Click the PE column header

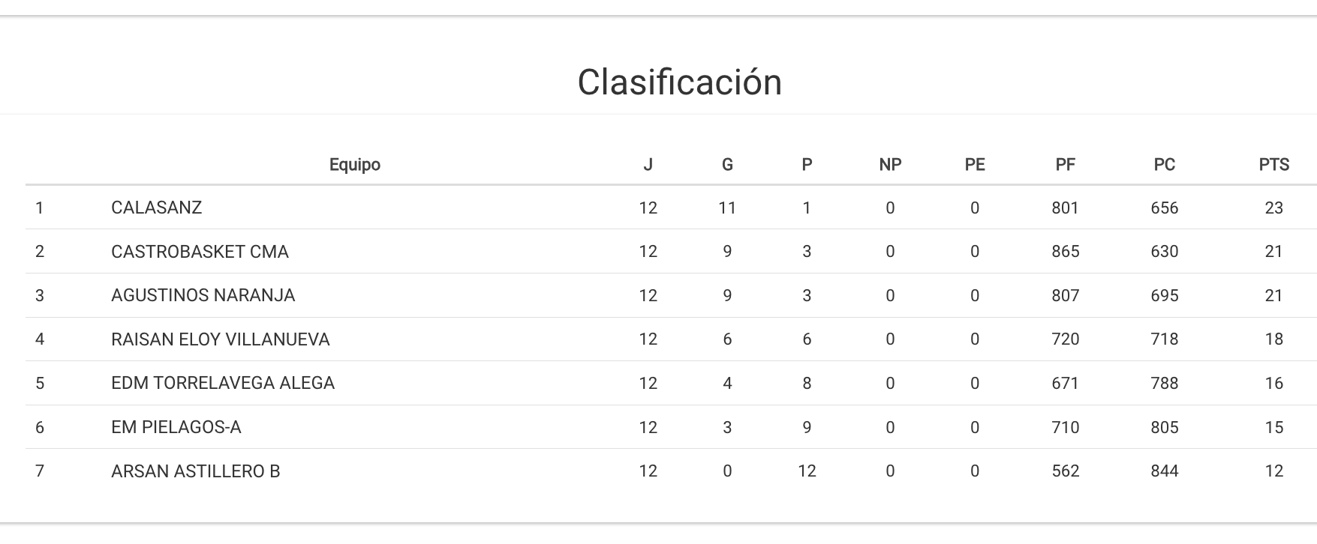[974, 165]
